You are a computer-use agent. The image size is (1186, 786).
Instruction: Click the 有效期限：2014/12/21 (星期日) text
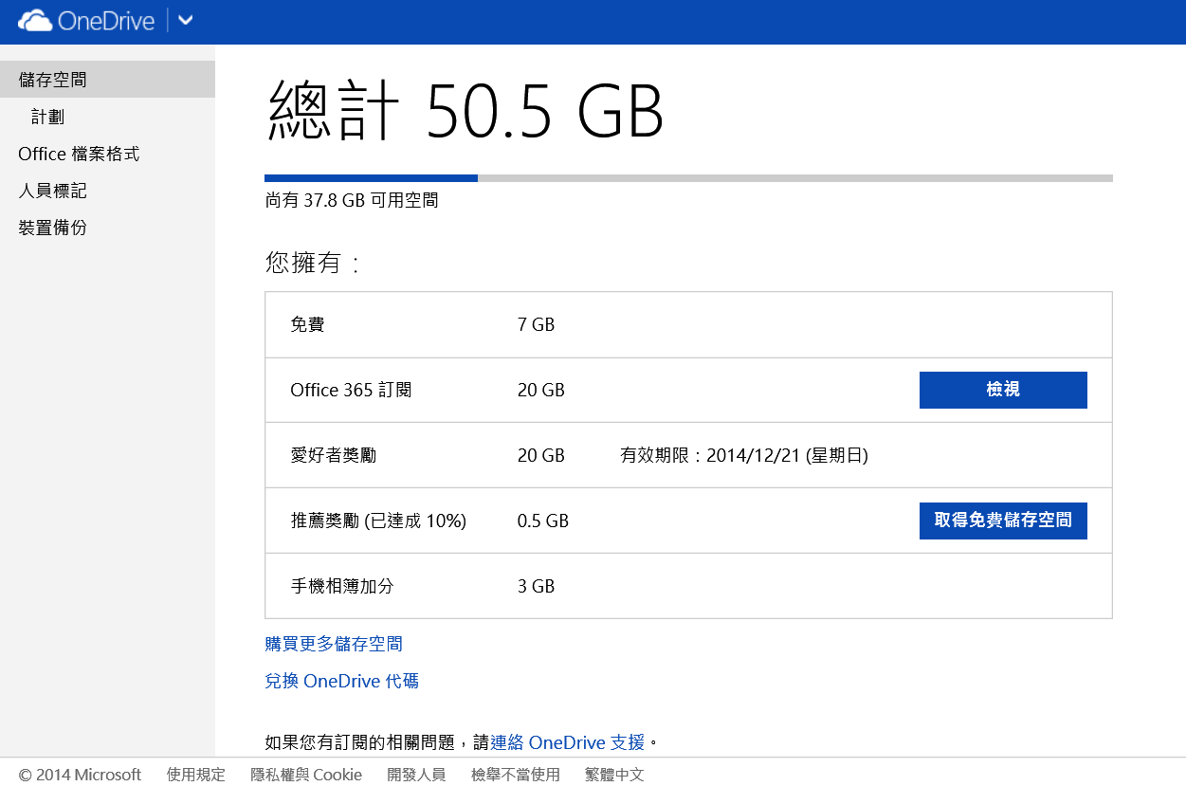point(744,455)
